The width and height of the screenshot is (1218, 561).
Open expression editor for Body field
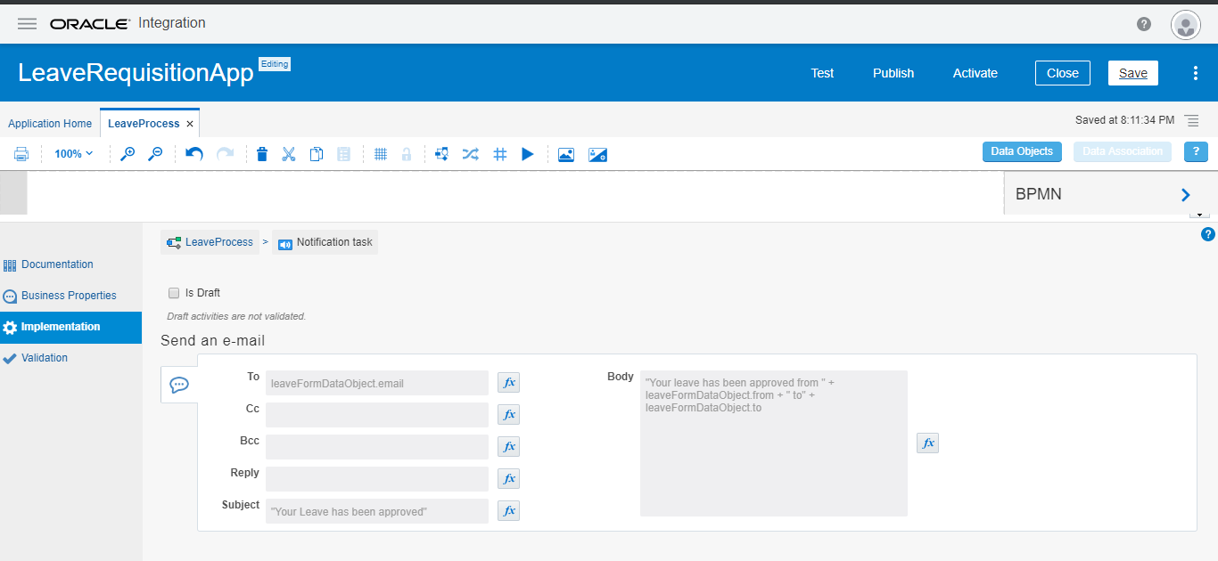(x=927, y=443)
